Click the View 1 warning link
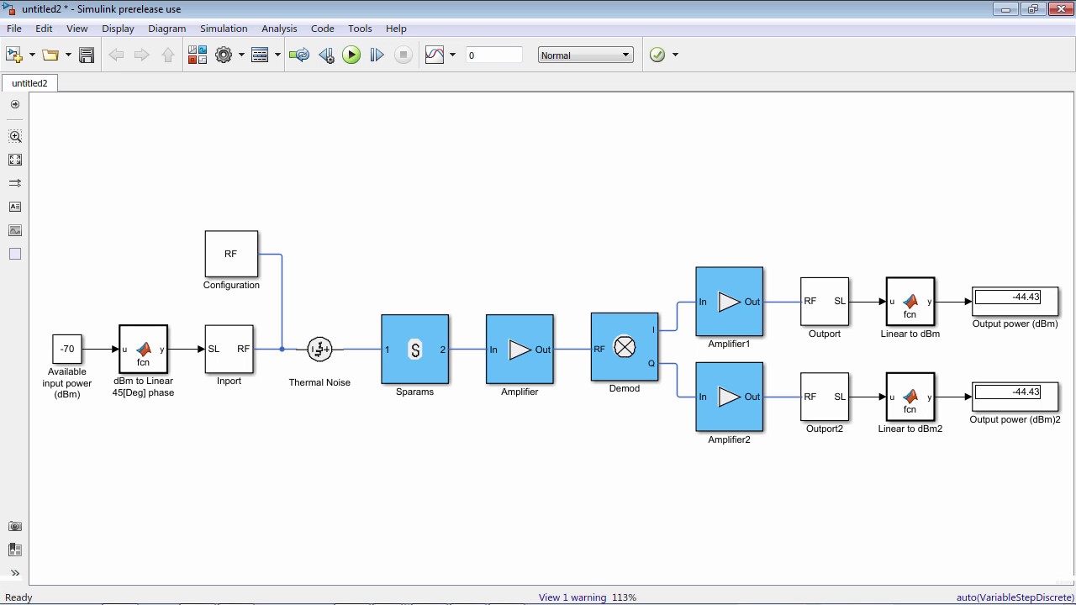This screenshot has width=1076, height=605. click(572, 597)
